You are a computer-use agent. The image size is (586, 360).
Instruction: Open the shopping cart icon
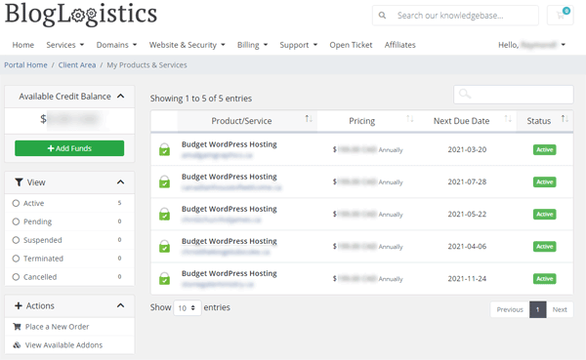click(560, 16)
